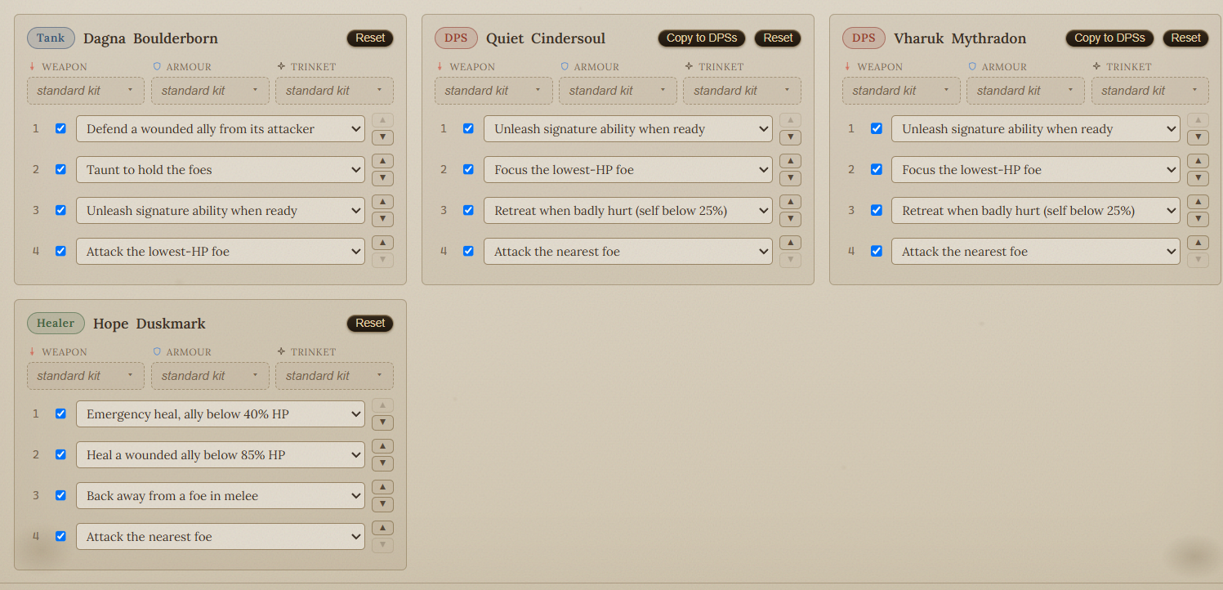Move Hope's Emergency heal rule down
Screen dimensions: 1223x590
click(x=382, y=422)
